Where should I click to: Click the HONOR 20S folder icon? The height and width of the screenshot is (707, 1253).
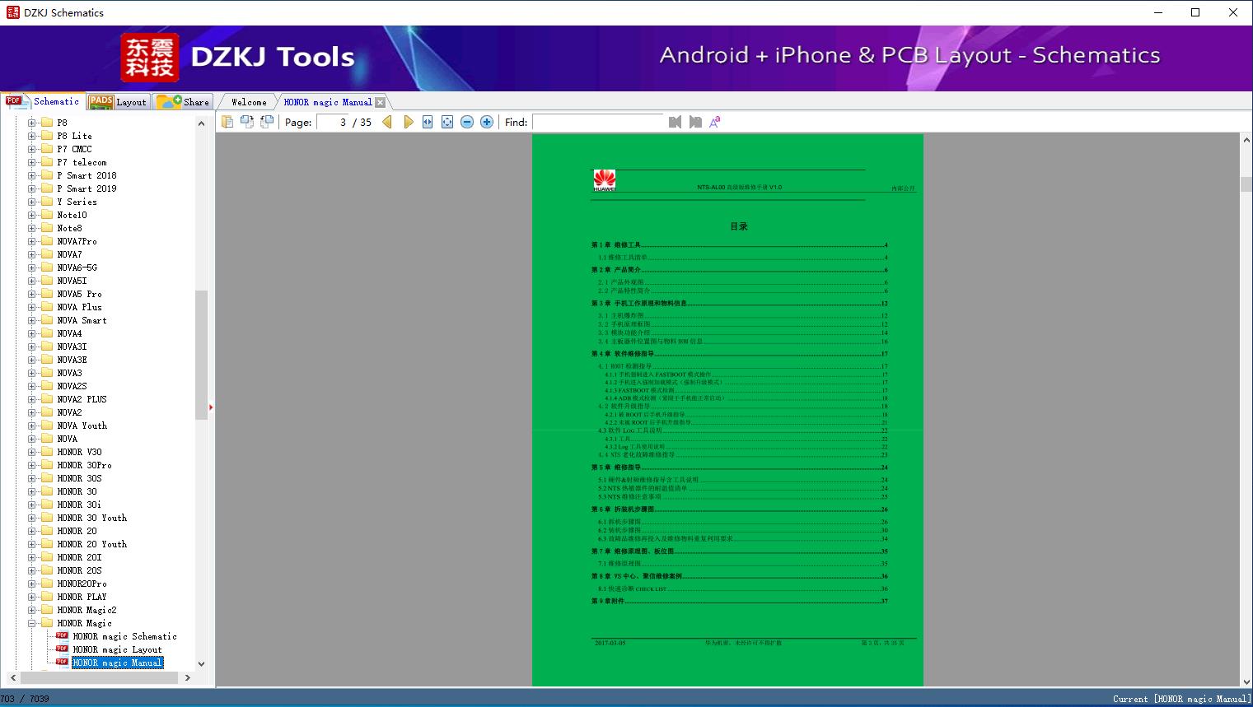click(47, 570)
